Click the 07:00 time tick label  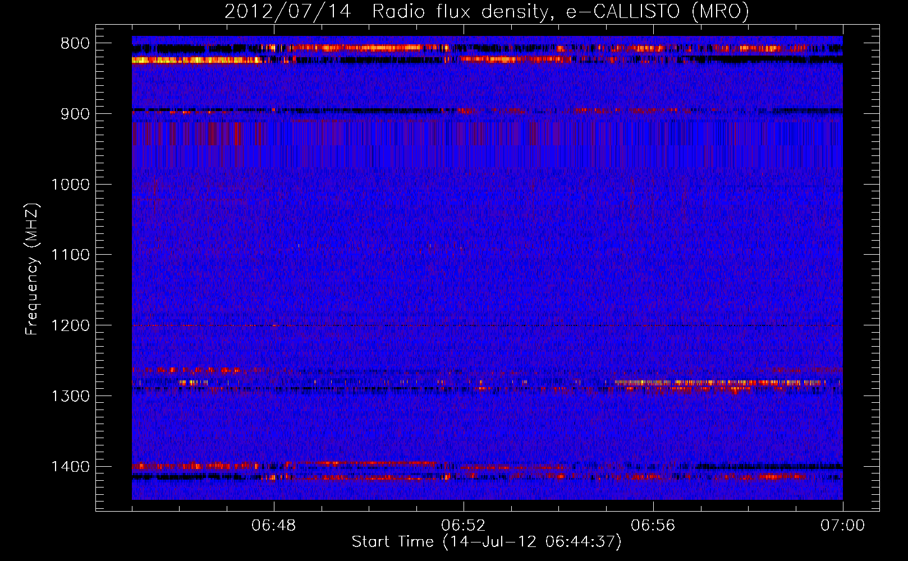(843, 526)
